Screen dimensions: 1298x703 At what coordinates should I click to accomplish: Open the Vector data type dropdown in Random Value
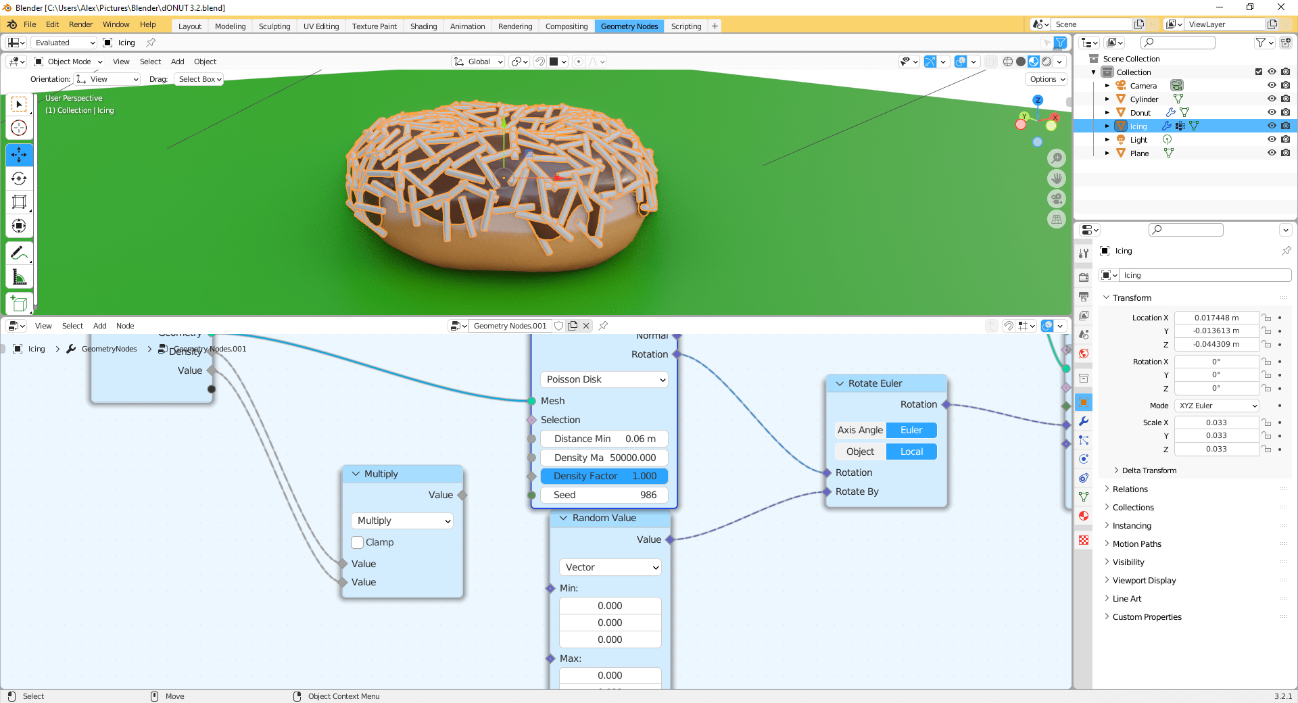pyautogui.click(x=609, y=567)
